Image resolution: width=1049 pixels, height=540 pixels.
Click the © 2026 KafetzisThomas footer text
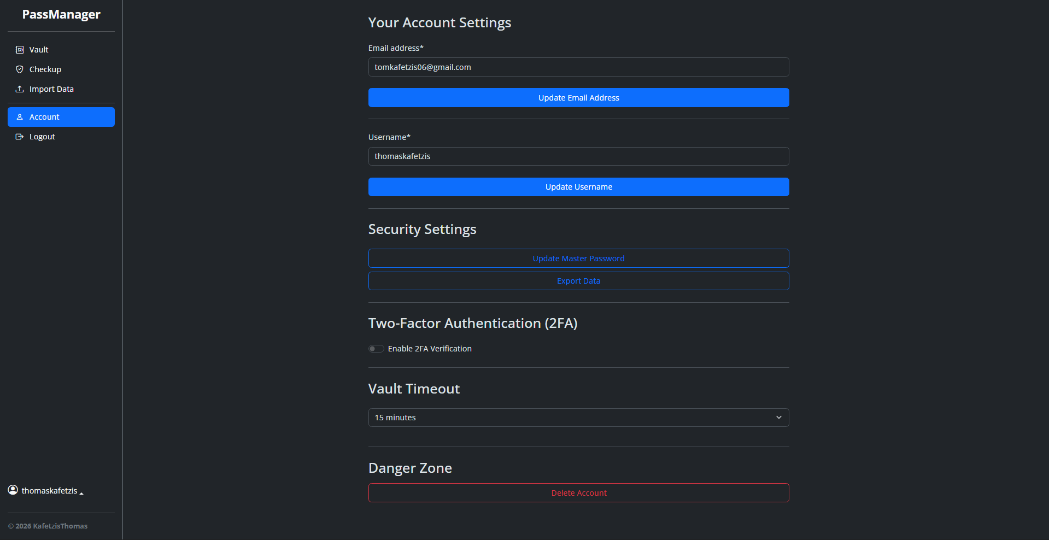(x=48, y=526)
